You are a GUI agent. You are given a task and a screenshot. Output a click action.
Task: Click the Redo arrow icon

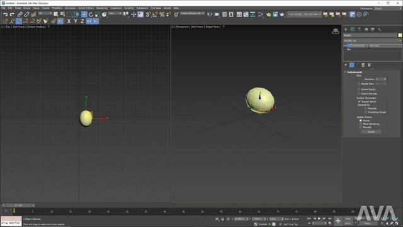(x=12, y=15)
